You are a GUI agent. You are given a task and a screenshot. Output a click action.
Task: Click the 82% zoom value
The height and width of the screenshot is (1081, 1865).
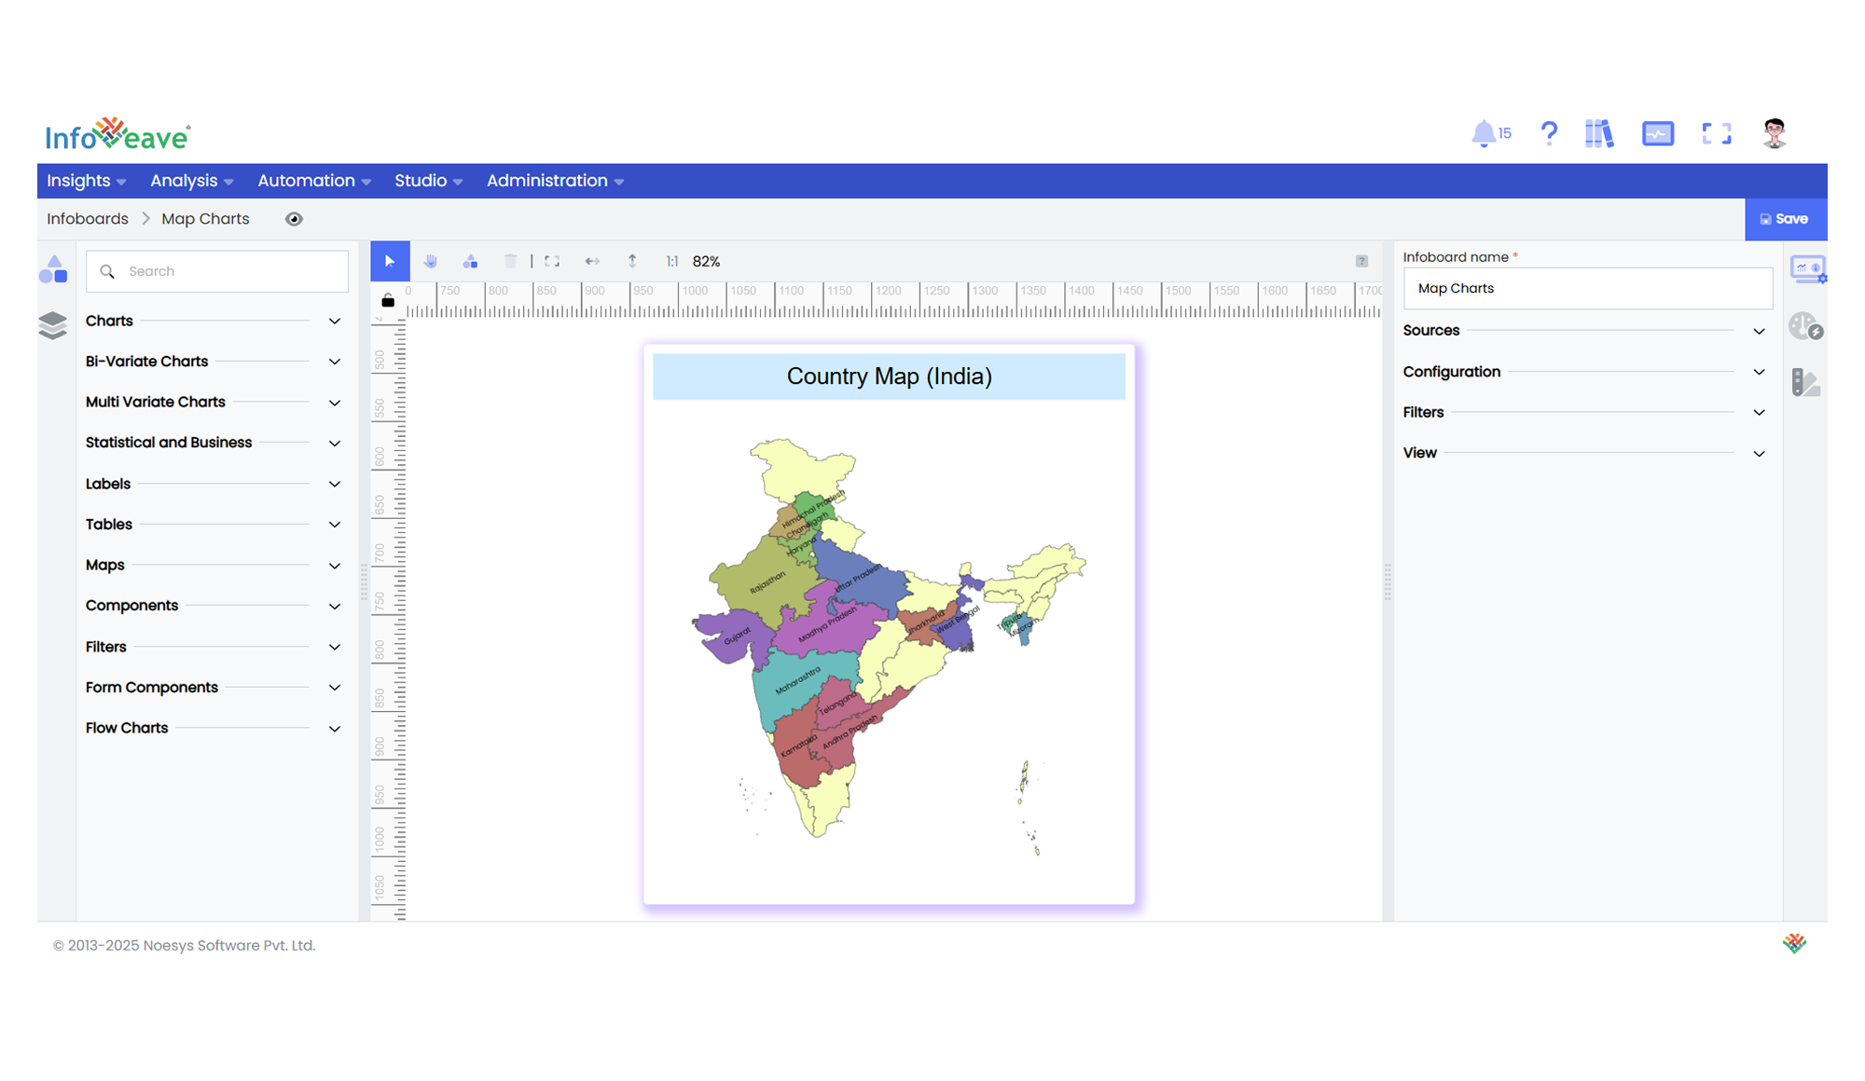point(706,262)
